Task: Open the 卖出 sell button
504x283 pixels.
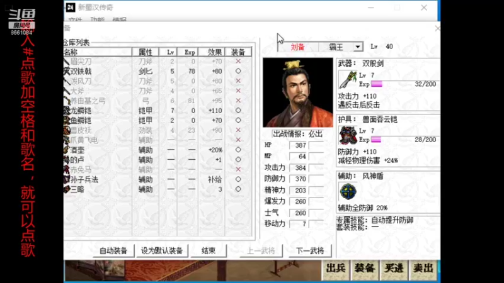Action: pyautogui.click(x=423, y=269)
